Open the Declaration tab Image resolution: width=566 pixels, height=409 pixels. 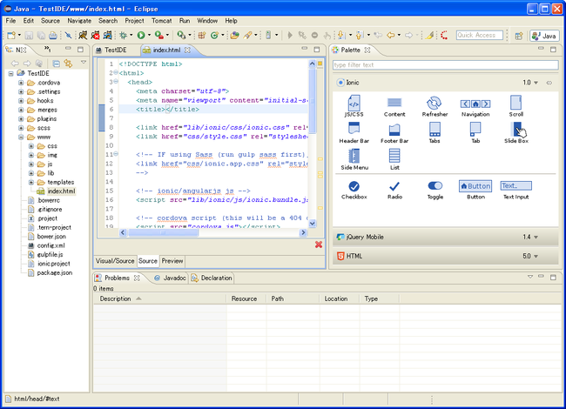coord(212,278)
